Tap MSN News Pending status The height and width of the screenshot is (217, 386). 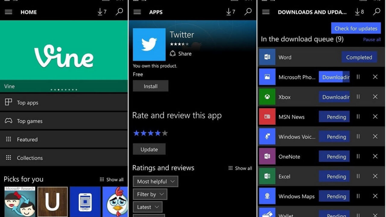[x=334, y=117]
